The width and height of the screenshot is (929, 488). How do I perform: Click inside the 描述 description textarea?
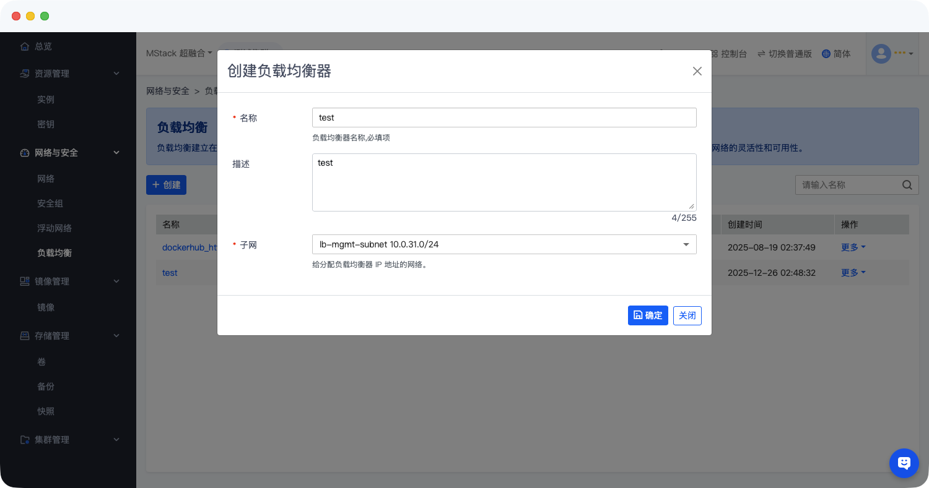pos(504,182)
